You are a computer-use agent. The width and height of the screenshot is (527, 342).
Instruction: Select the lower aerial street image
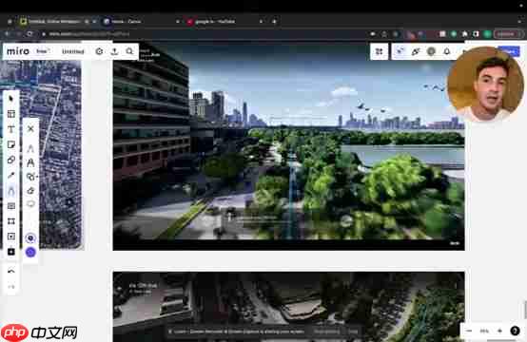(x=288, y=307)
